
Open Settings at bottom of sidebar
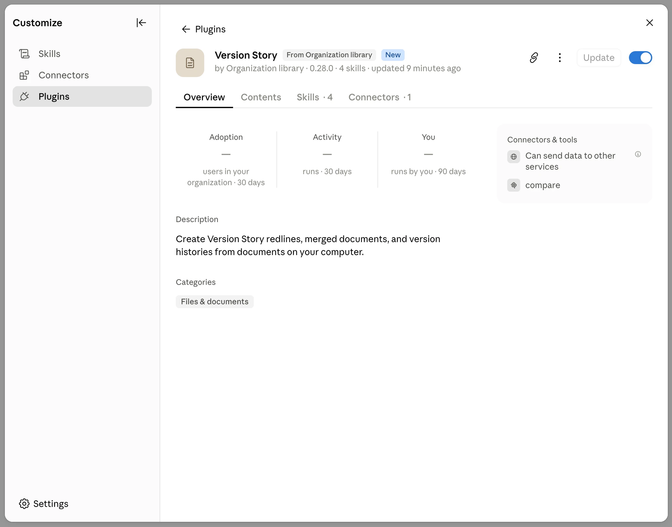[44, 504]
